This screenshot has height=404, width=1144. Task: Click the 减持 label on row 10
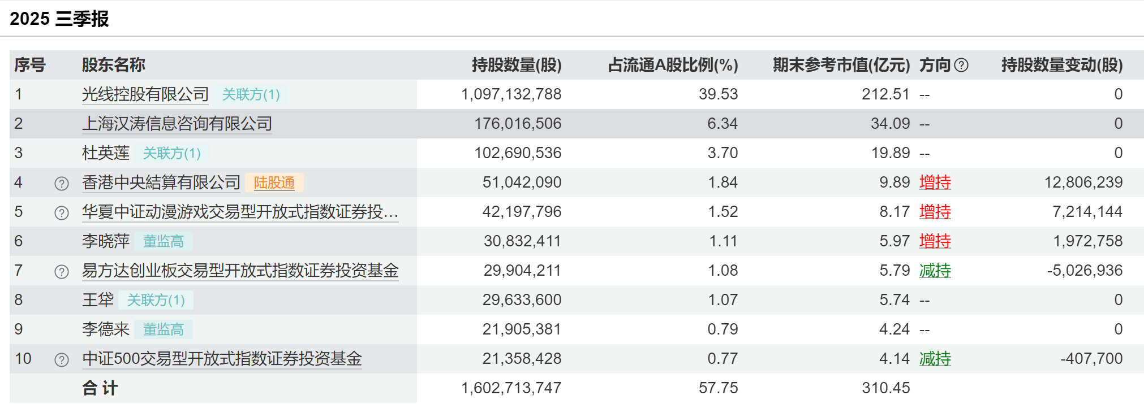pyautogui.click(x=935, y=358)
